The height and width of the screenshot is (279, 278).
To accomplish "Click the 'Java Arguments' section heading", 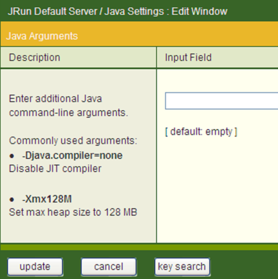I will click(42, 36).
